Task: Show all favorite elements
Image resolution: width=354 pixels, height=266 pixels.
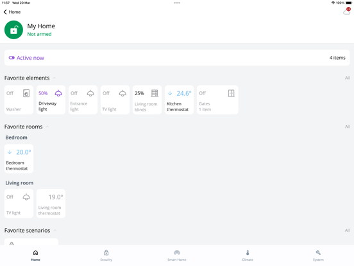Action: (347, 78)
